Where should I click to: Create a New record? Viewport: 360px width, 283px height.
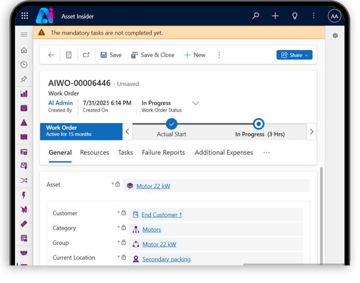(195, 55)
